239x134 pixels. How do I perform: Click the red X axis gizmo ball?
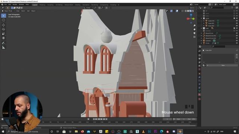pyautogui.click(x=188, y=19)
